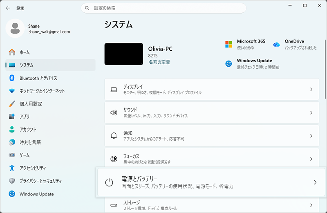The image size is (327, 213).
Task: Click the privacy shield icon
Action: pos(12,181)
